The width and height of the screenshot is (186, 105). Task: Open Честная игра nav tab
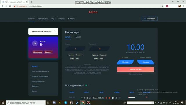(x=43, y=19)
